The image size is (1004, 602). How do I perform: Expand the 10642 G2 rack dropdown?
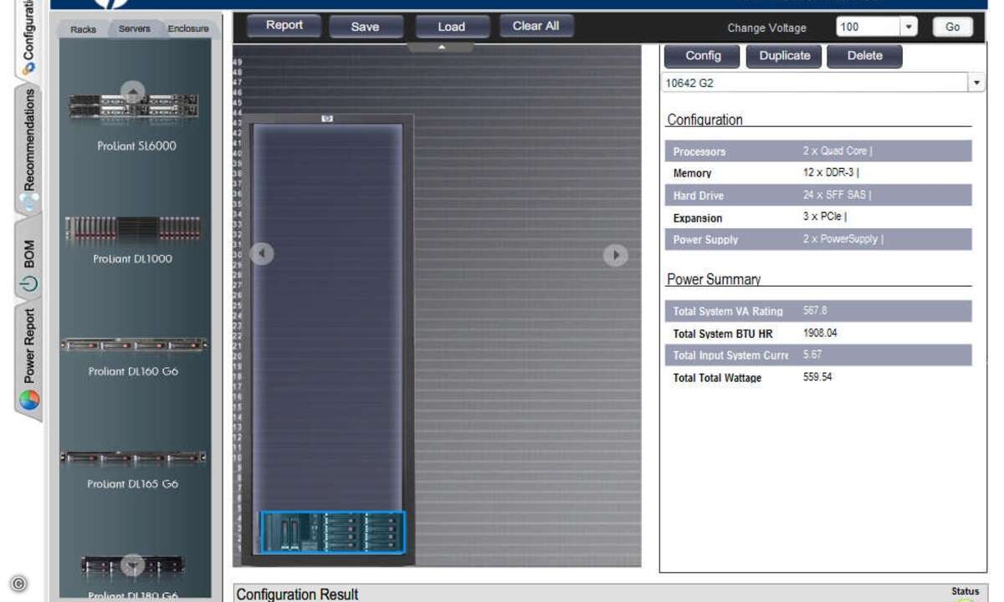(x=976, y=83)
